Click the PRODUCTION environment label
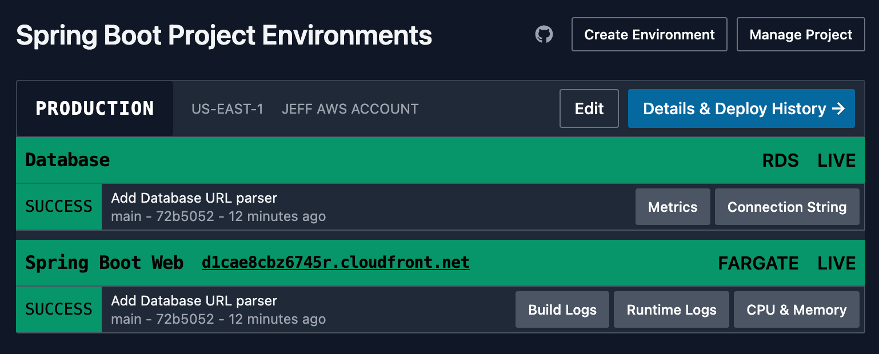The image size is (879, 354). [95, 108]
